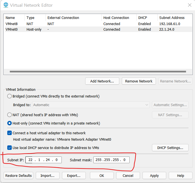Open Automatic Settings

[x=170, y=105]
